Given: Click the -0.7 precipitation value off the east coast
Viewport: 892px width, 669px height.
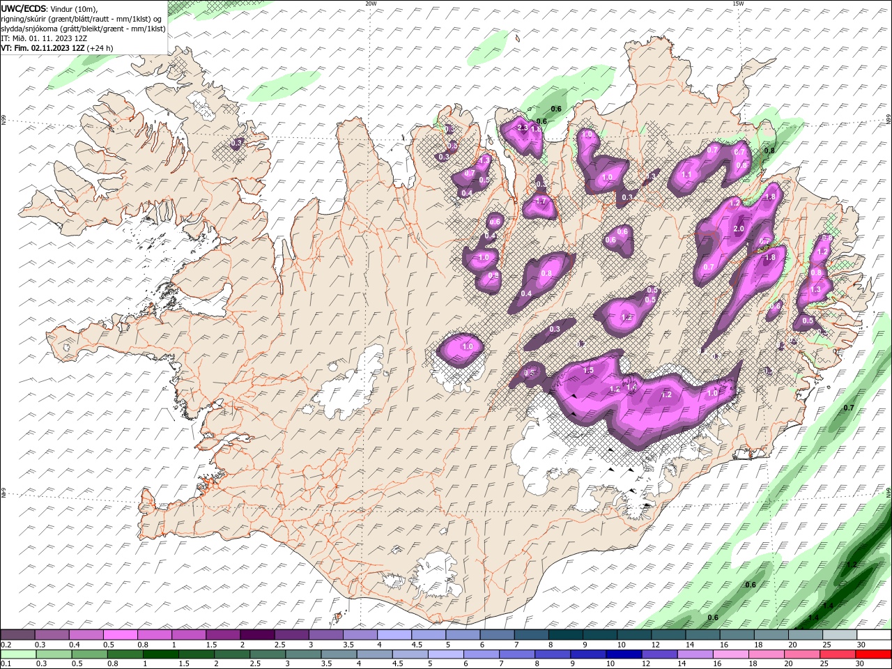Looking at the screenshot, I should tap(847, 408).
